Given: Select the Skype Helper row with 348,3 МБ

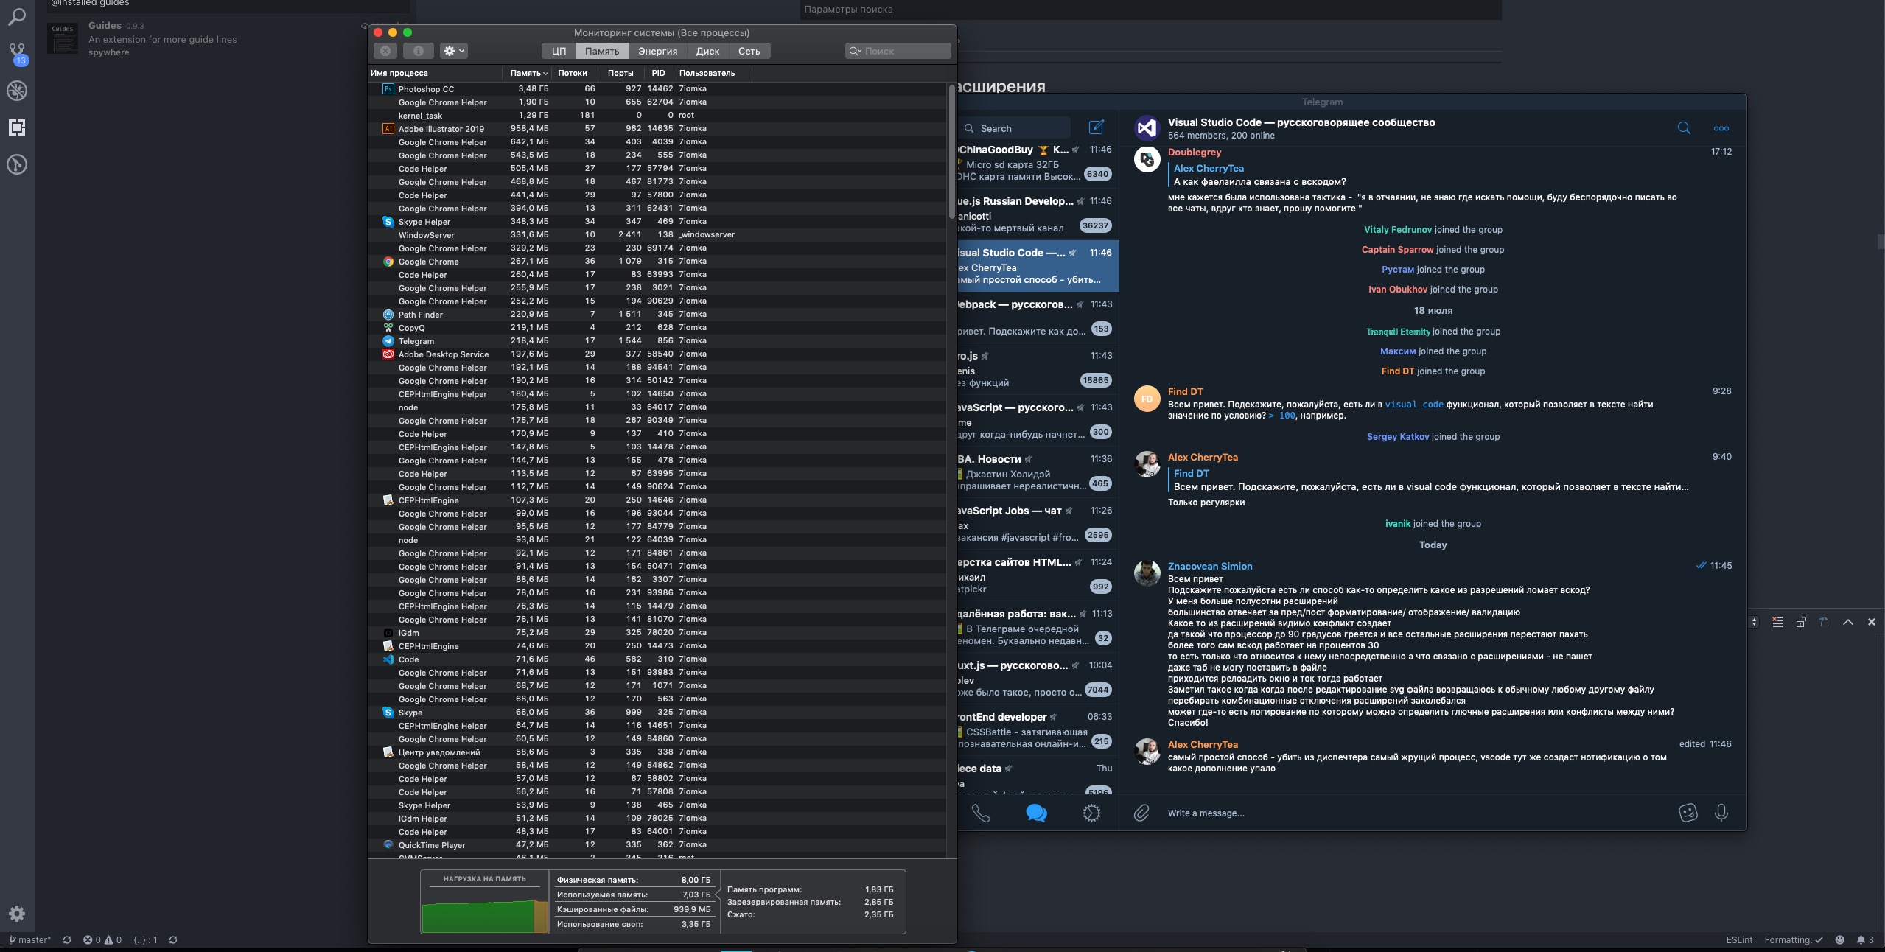Looking at the screenshot, I should click(x=657, y=221).
